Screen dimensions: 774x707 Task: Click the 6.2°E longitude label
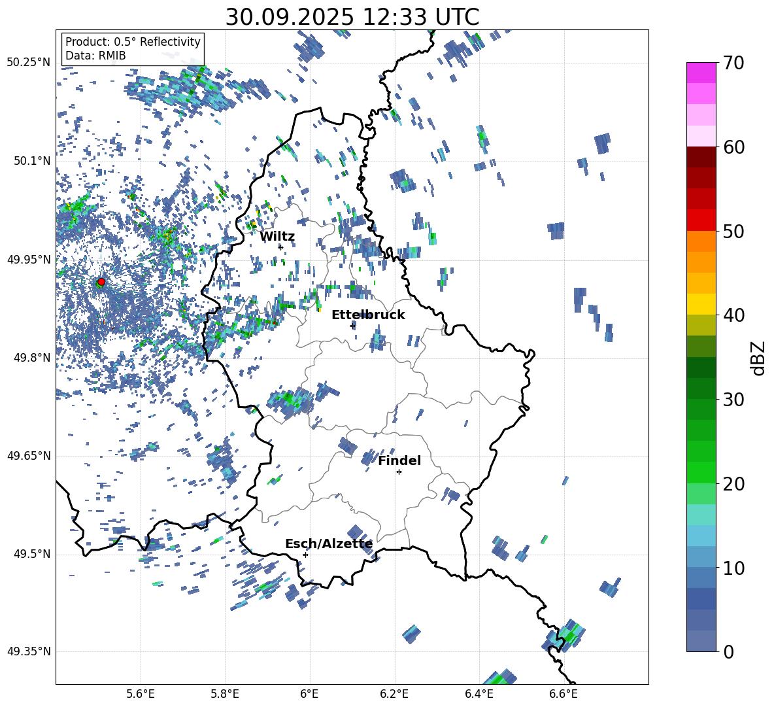394,694
